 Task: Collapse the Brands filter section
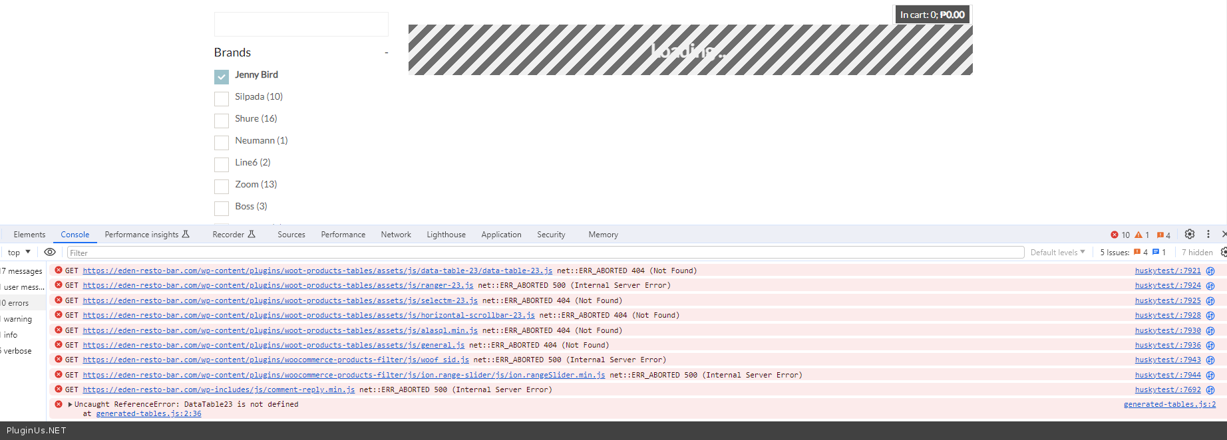click(x=386, y=53)
